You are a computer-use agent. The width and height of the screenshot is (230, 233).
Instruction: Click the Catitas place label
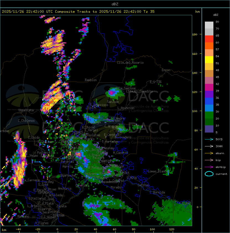[143, 185]
